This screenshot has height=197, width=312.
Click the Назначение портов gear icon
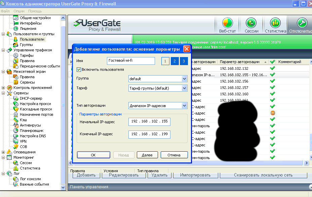pyautogui.click(x=16, y=114)
